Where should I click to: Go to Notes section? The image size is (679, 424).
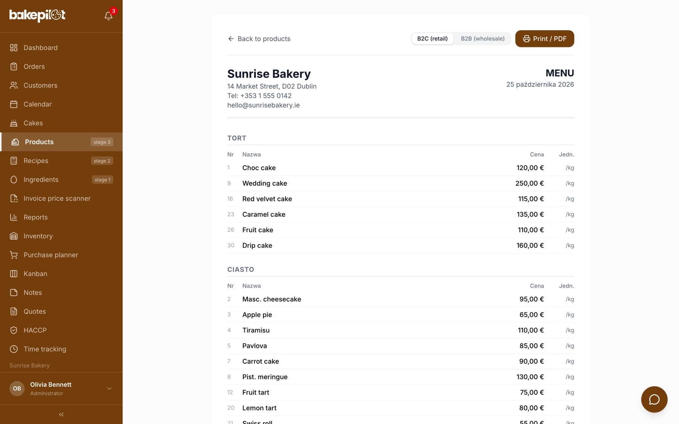point(61,292)
